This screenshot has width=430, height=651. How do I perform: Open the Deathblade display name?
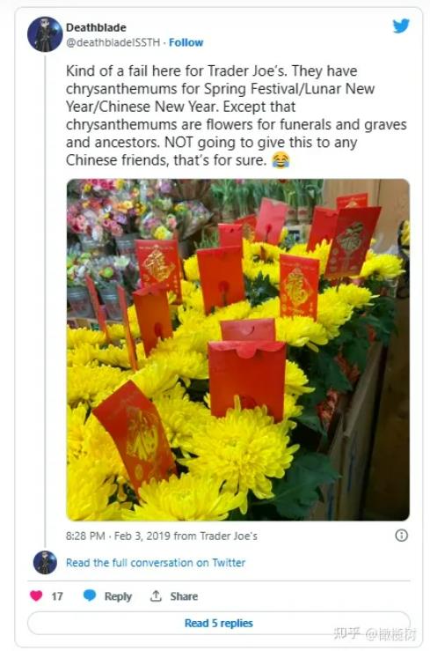[x=96, y=27]
